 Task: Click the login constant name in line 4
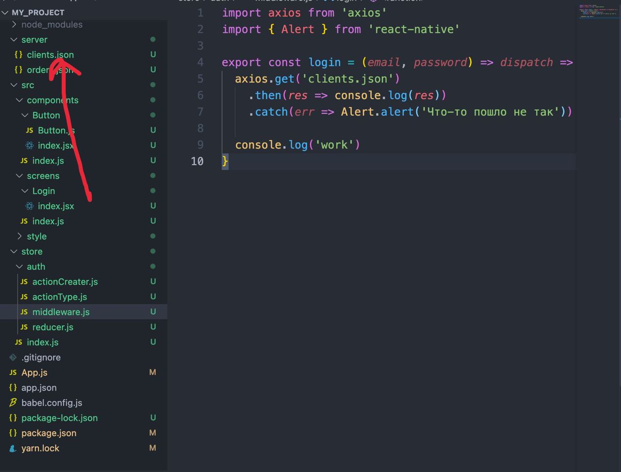tap(325, 62)
